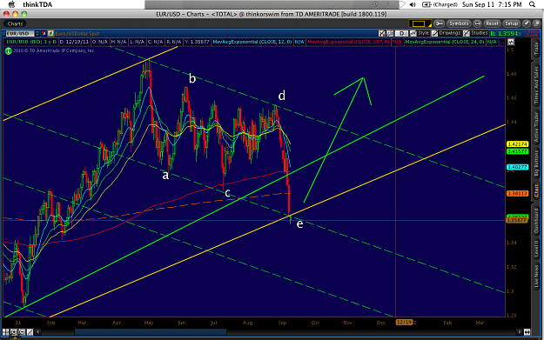Click the battery Charged status icon
The width and height of the screenshot is (544, 340).
click(440, 4)
